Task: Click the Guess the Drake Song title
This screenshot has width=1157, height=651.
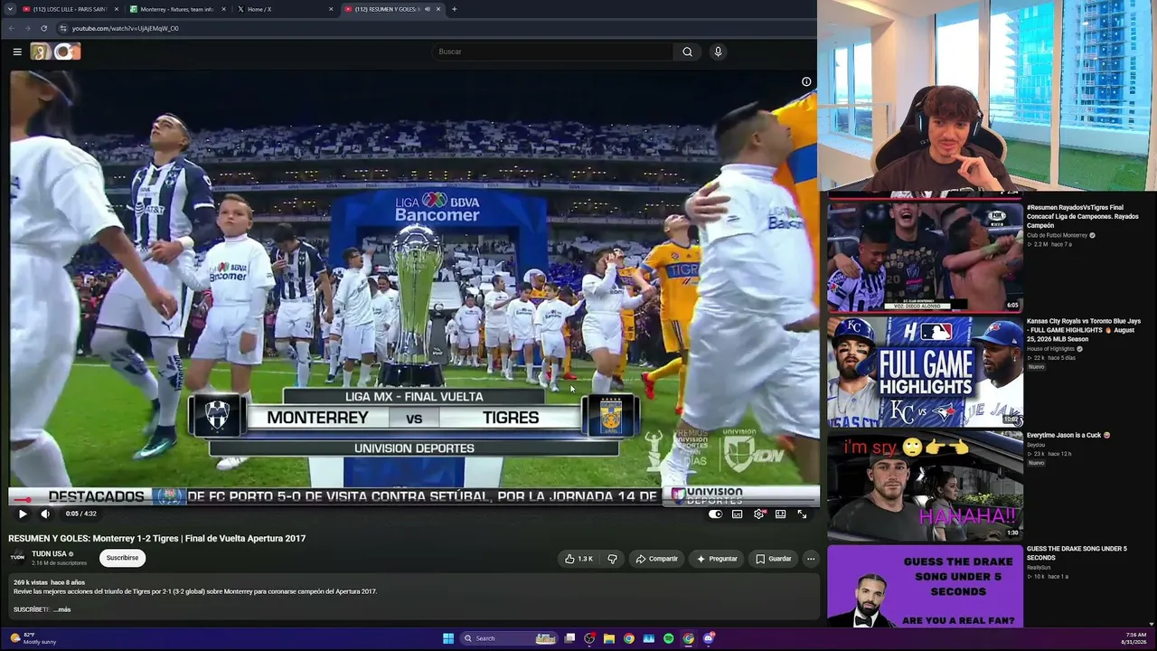Action: (1077, 552)
